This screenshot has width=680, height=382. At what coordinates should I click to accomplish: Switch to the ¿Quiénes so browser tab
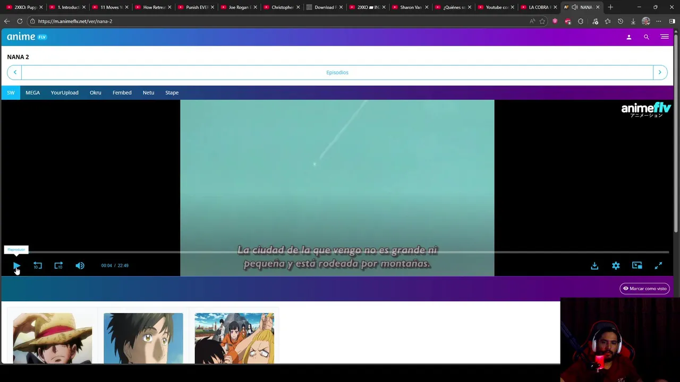[x=454, y=7]
